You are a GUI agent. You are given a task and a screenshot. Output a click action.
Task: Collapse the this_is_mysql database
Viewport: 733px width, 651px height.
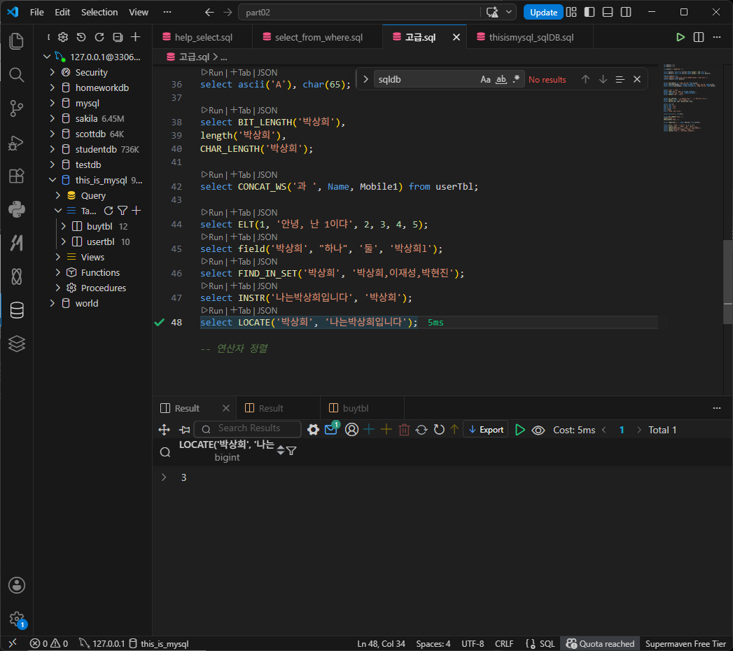coord(53,180)
